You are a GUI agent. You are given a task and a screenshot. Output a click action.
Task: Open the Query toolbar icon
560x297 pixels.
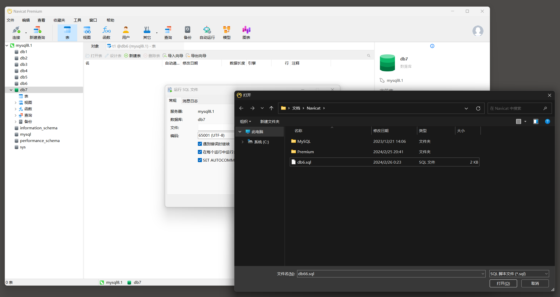coord(168,33)
